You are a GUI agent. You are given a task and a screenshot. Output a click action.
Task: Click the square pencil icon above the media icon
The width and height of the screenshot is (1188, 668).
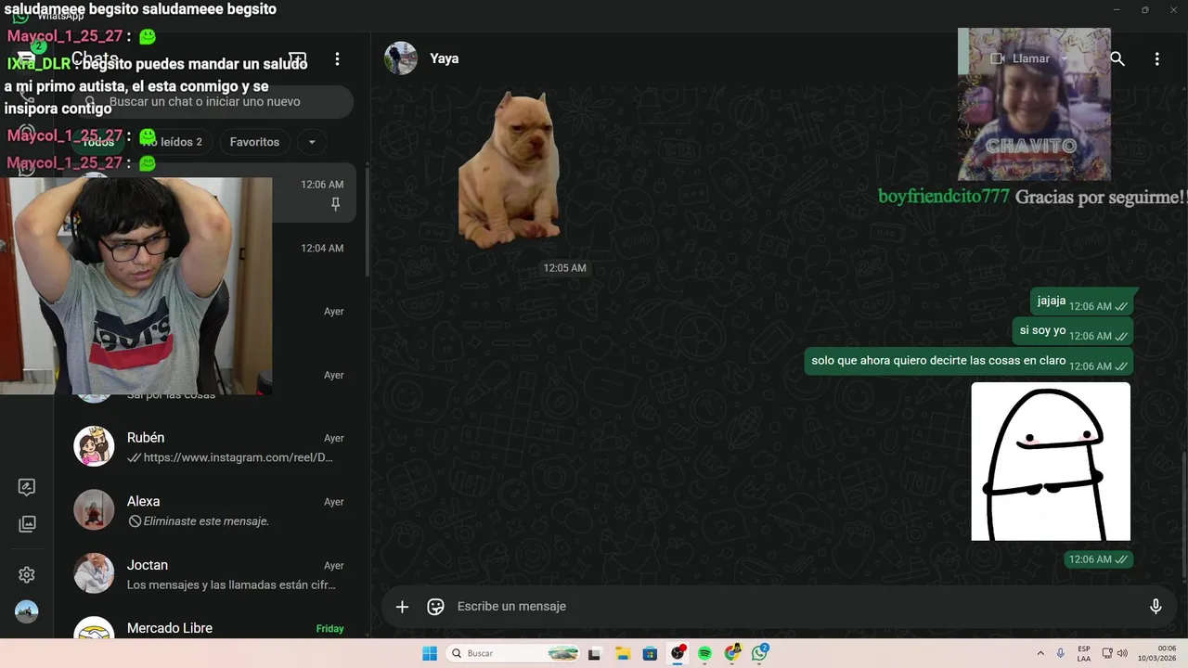click(x=27, y=487)
